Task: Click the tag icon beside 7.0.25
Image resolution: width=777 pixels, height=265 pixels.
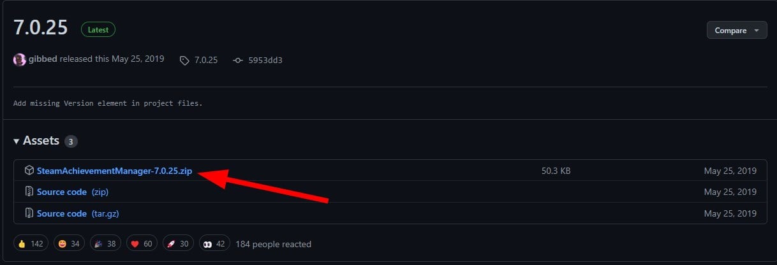Action: pyautogui.click(x=184, y=60)
